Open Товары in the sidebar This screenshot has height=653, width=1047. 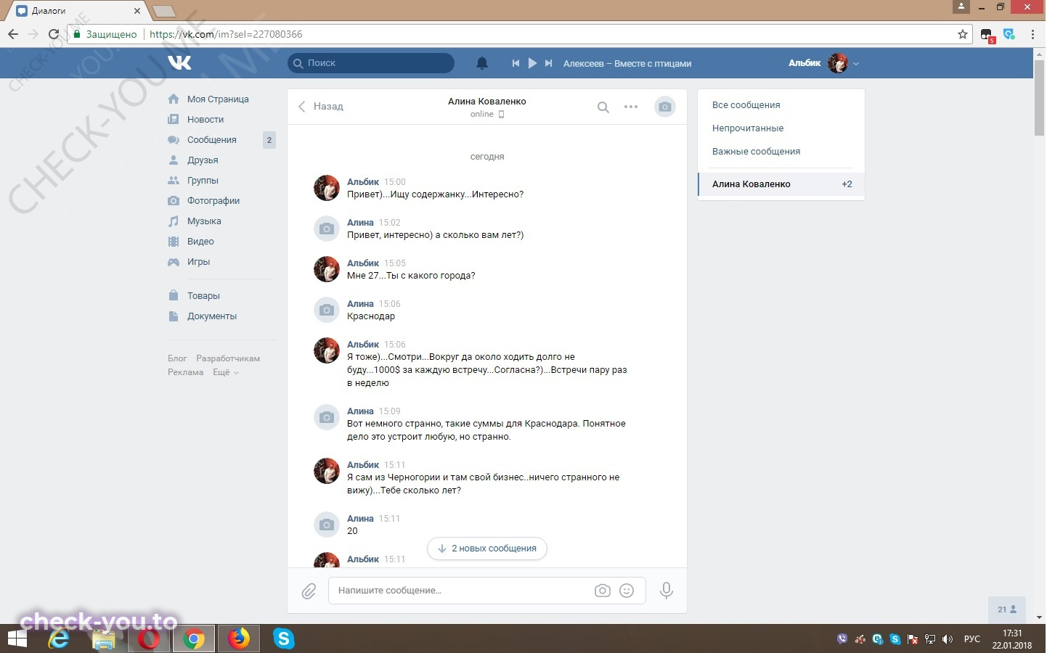coord(203,296)
